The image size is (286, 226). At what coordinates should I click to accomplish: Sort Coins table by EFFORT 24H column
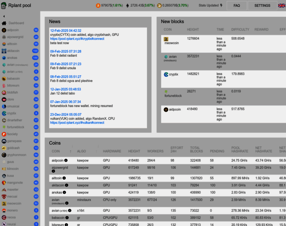pyautogui.click(x=176, y=150)
